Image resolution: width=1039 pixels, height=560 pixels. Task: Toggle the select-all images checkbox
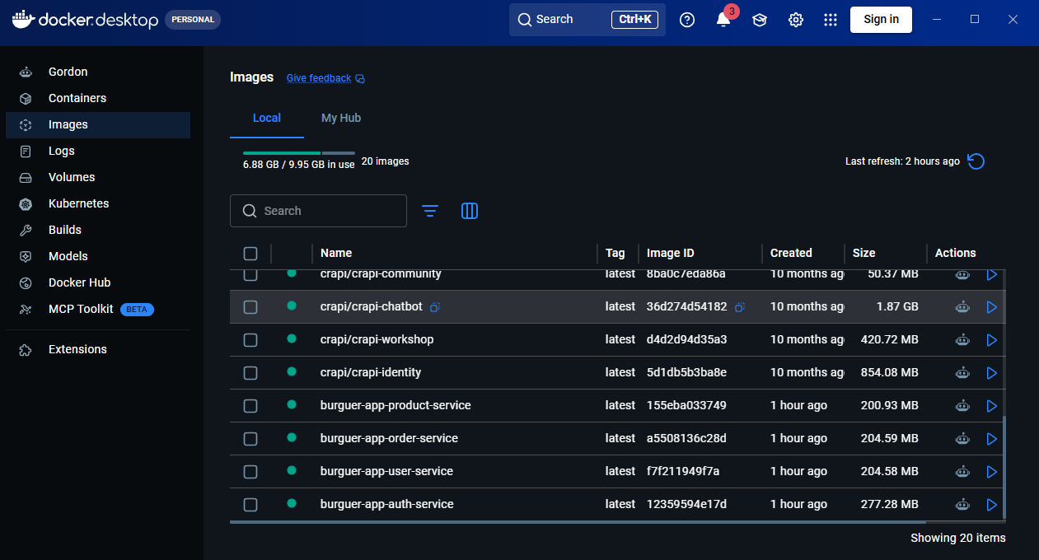(250, 254)
